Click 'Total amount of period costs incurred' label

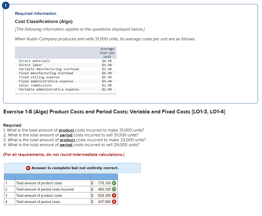coord(45,189)
